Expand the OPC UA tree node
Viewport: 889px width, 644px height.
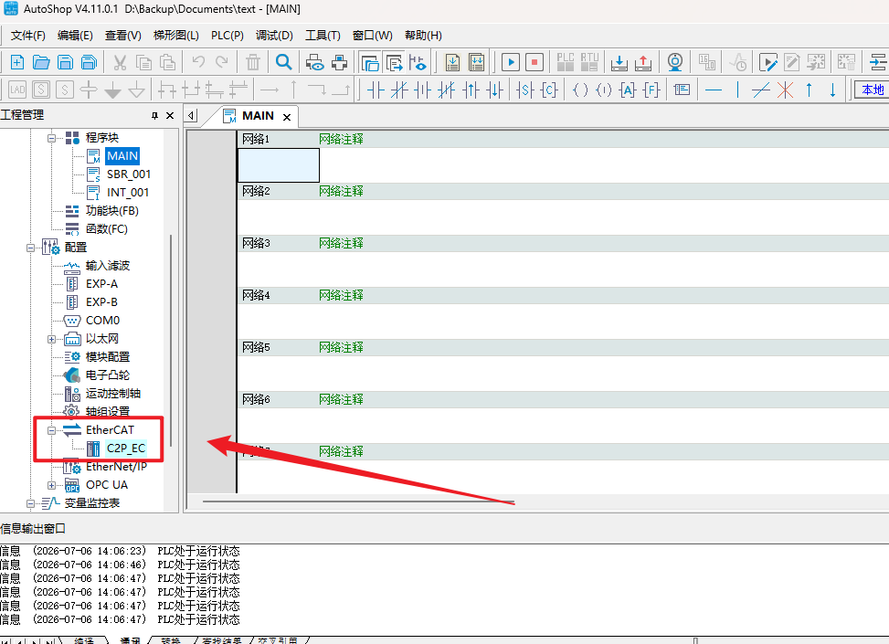[51, 485]
